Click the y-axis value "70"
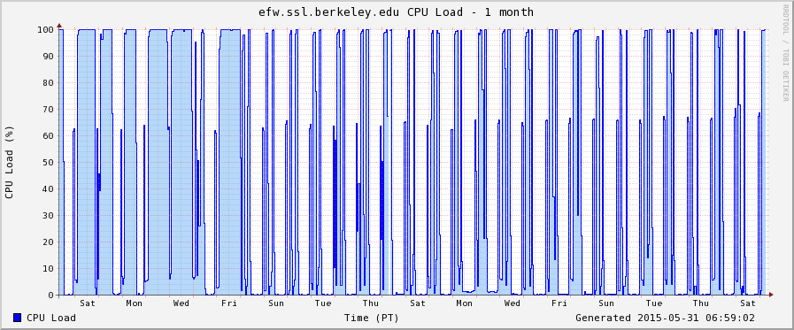The image size is (794, 330). tap(49, 110)
